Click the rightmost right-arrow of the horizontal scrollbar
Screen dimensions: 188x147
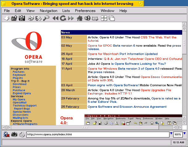(x=179, y=127)
